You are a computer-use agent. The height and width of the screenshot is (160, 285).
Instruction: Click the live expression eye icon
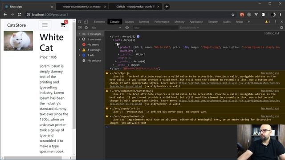(x=127, y=28)
